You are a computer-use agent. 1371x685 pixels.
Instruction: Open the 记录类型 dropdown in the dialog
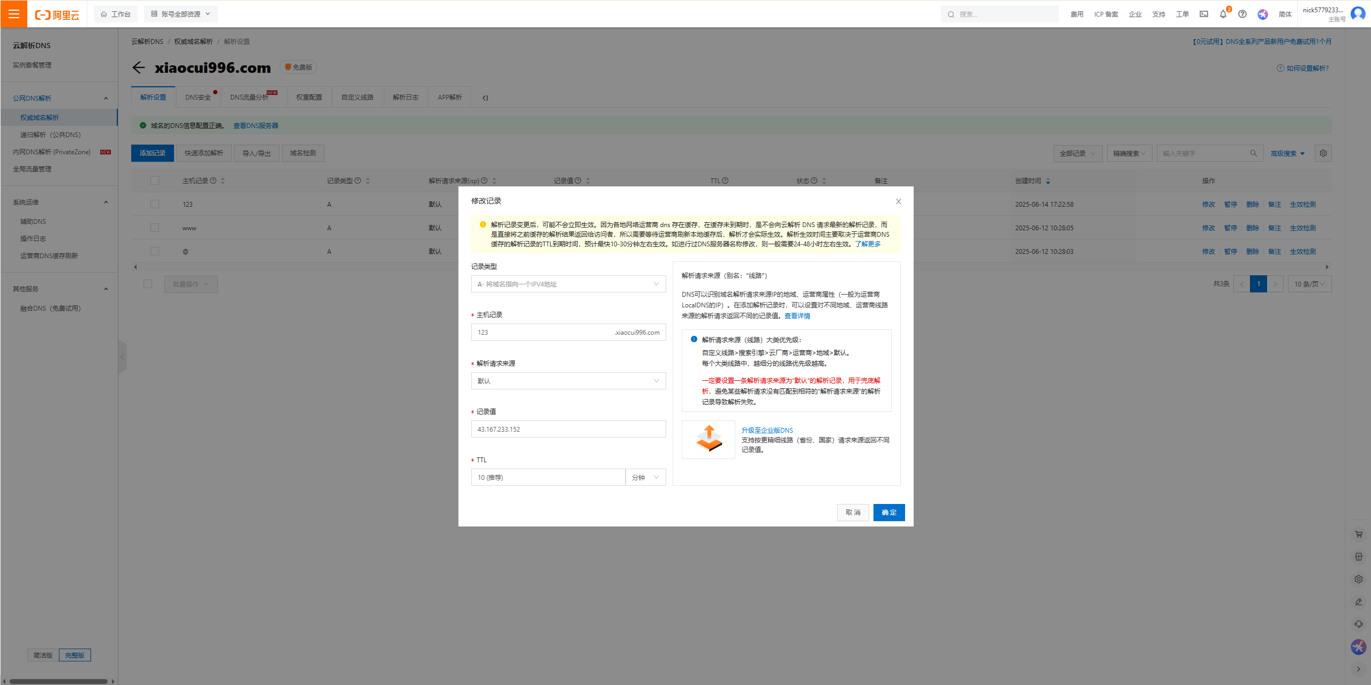click(568, 284)
